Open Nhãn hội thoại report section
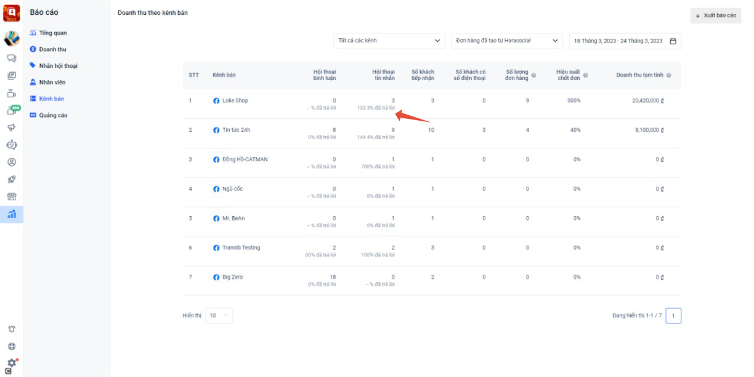The width and height of the screenshot is (754, 377). click(58, 66)
